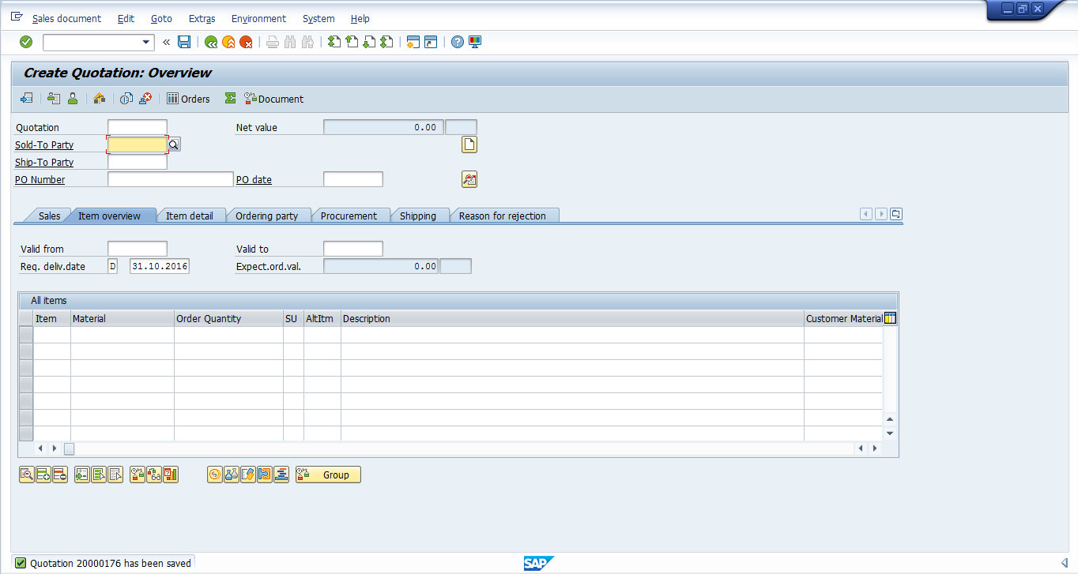This screenshot has width=1078, height=574.
Task: Click the Find Next binoculars-plus icon
Action: click(x=307, y=42)
